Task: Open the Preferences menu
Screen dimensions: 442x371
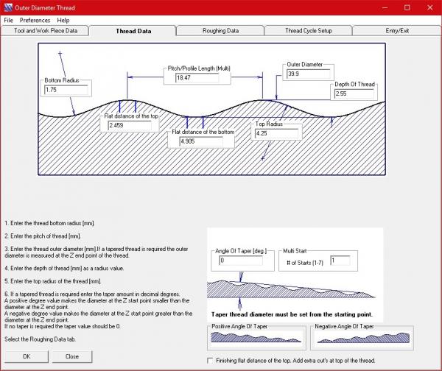Action: [35, 20]
